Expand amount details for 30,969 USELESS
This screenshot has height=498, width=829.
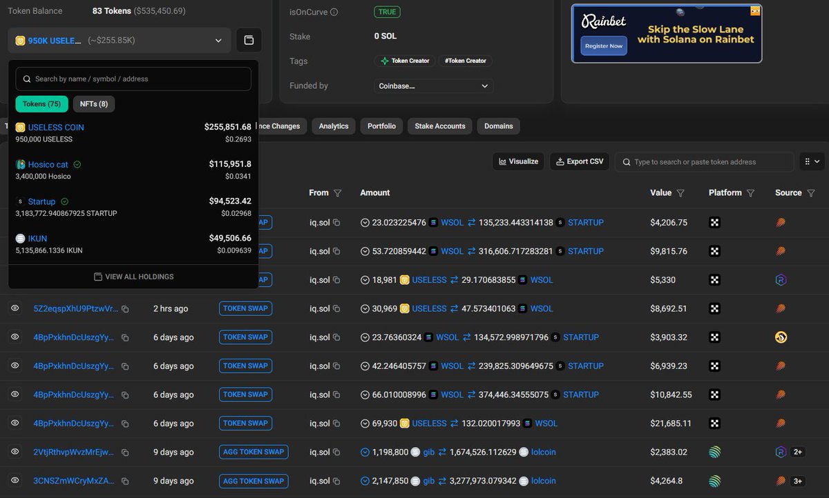(x=365, y=309)
